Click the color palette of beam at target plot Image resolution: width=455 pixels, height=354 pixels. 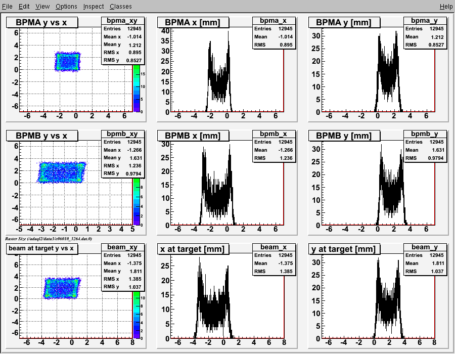click(136, 315)
